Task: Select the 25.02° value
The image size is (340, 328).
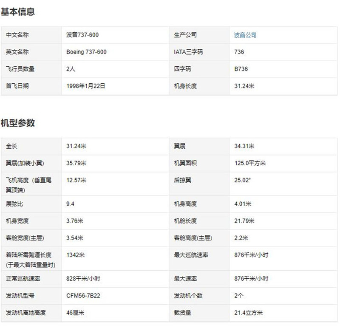Action: point(242,181)
